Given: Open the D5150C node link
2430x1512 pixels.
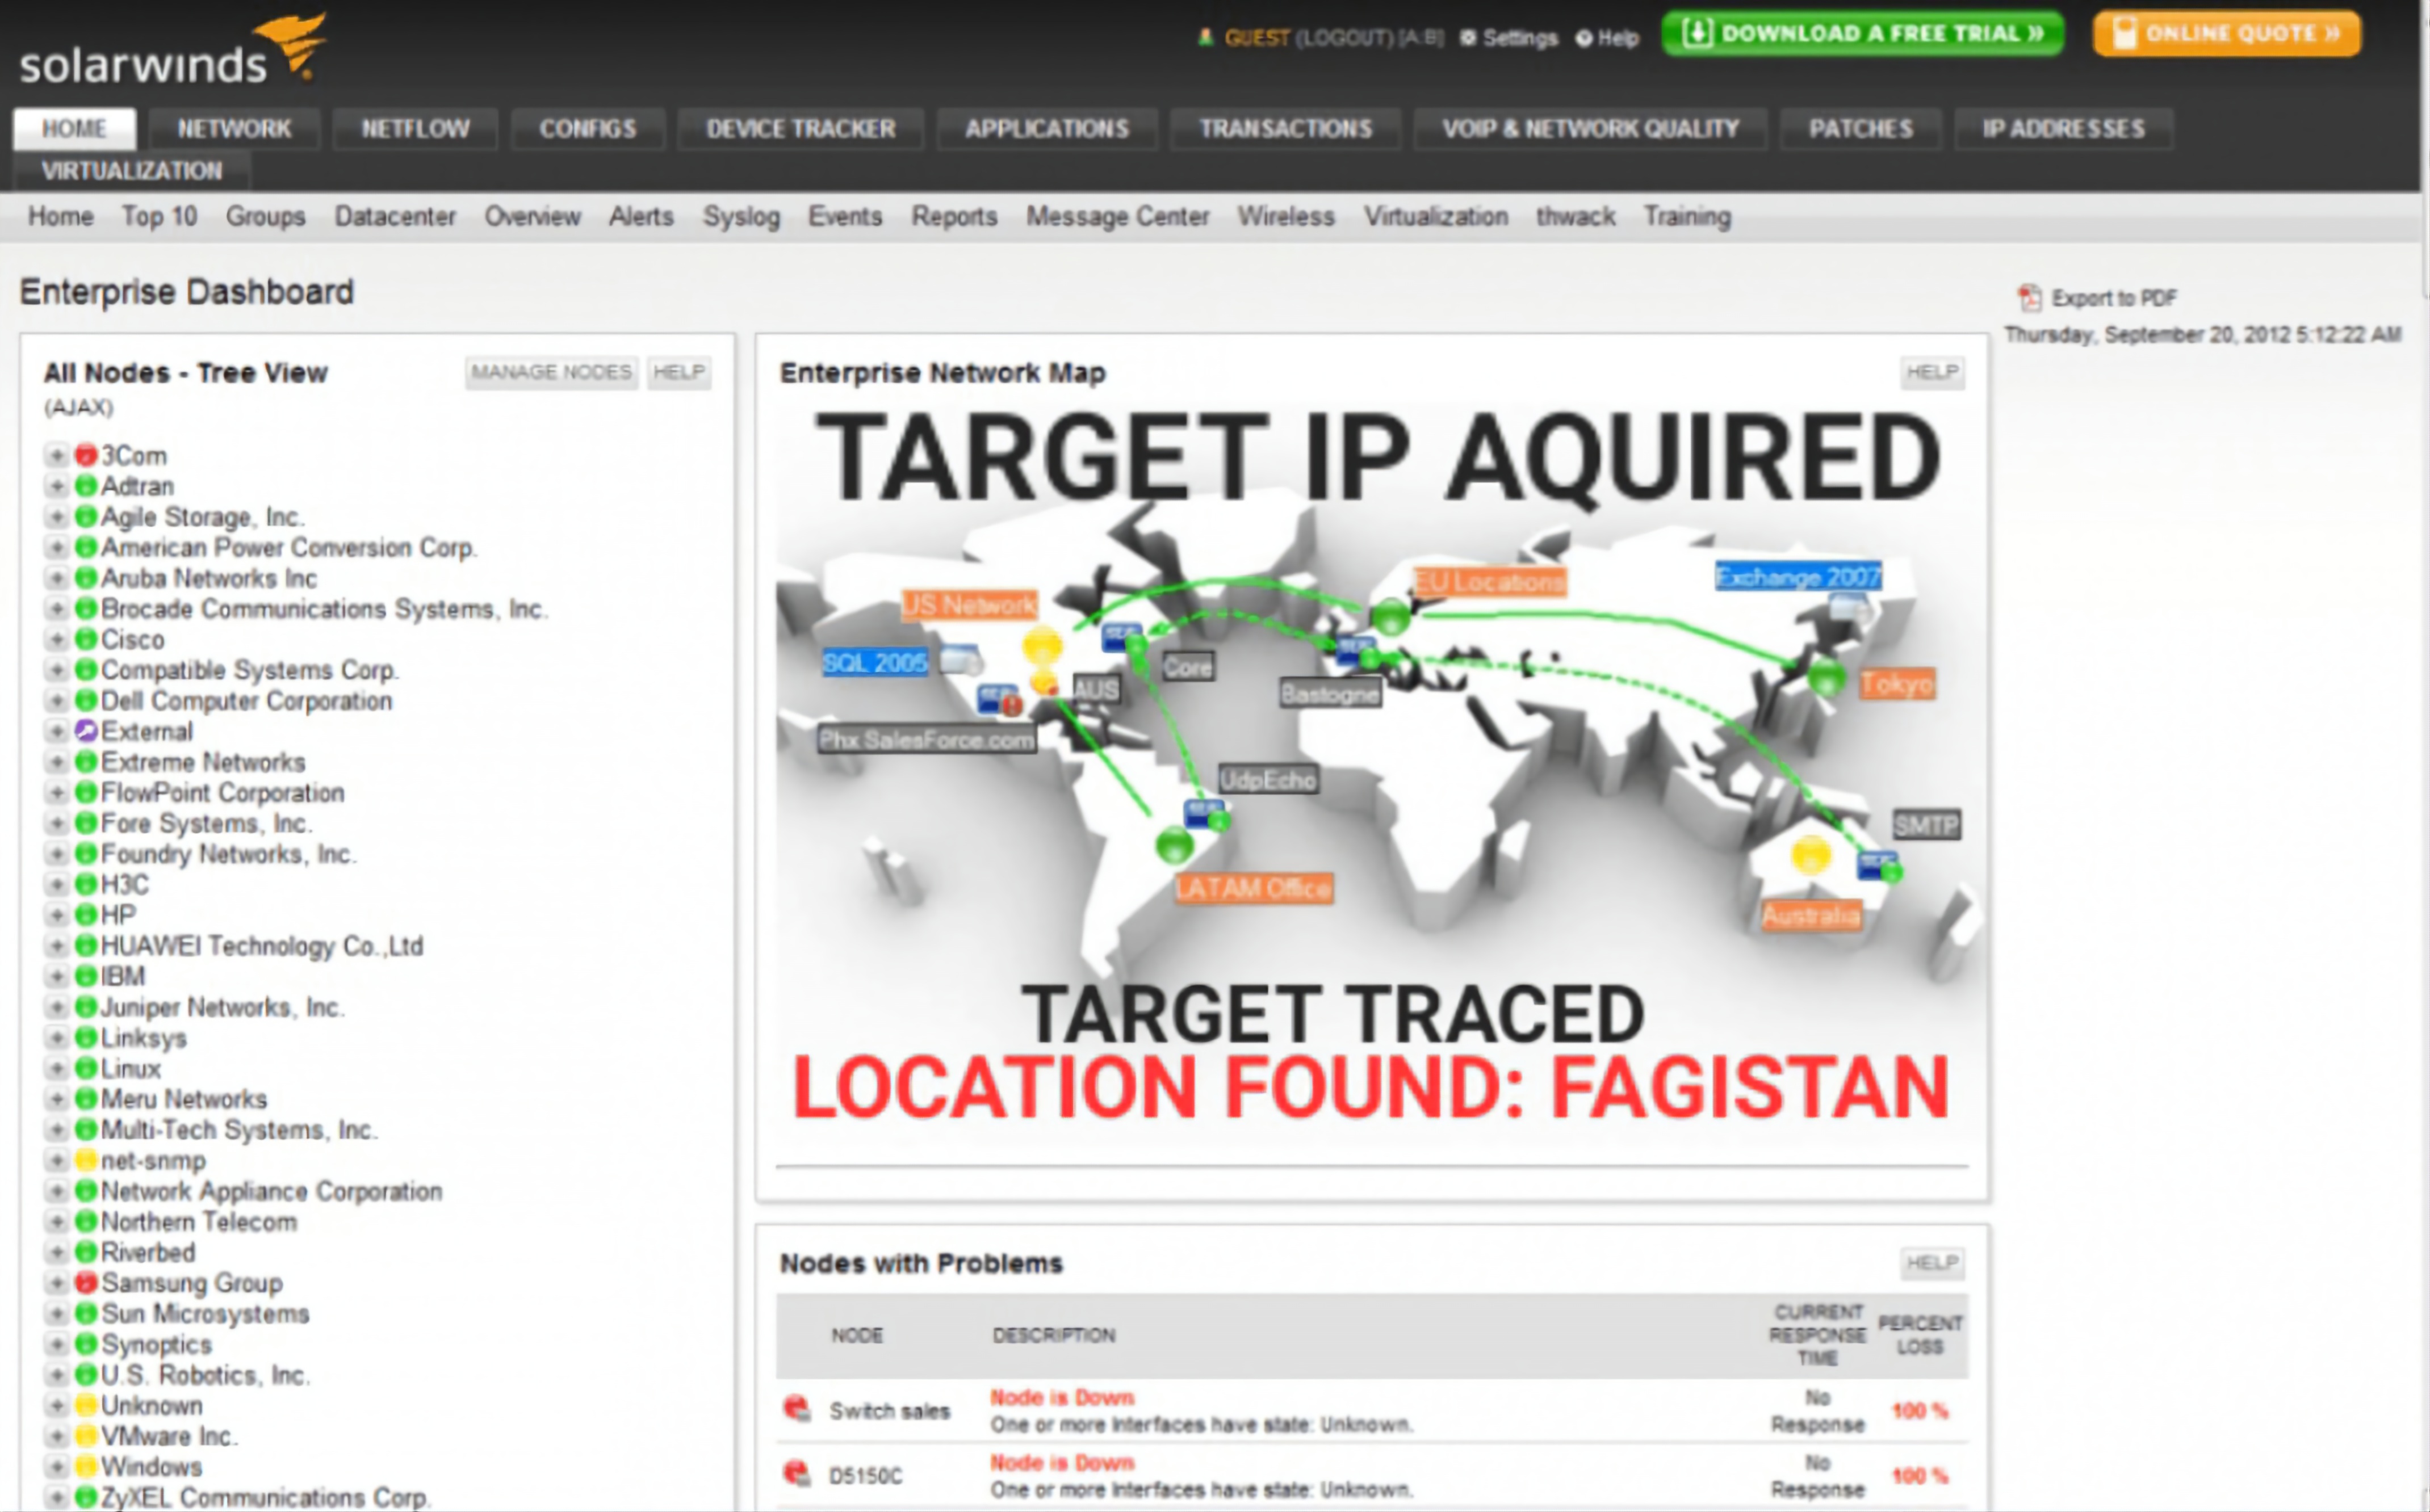Looking at the screenshot, I should click(865, 1476).
